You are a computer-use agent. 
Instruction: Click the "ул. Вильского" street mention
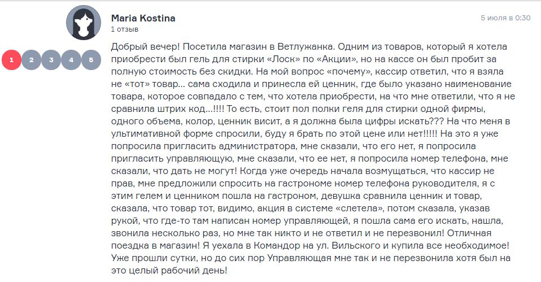pyautogui.click(x=350, y=245)
